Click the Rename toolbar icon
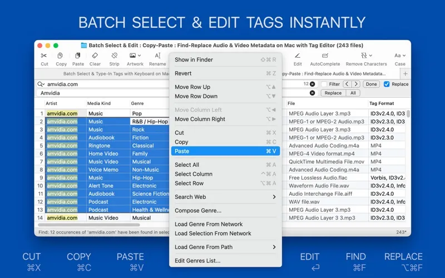Image resolution: width=445 pixels, height=278 pixels. tap(157, 56)
